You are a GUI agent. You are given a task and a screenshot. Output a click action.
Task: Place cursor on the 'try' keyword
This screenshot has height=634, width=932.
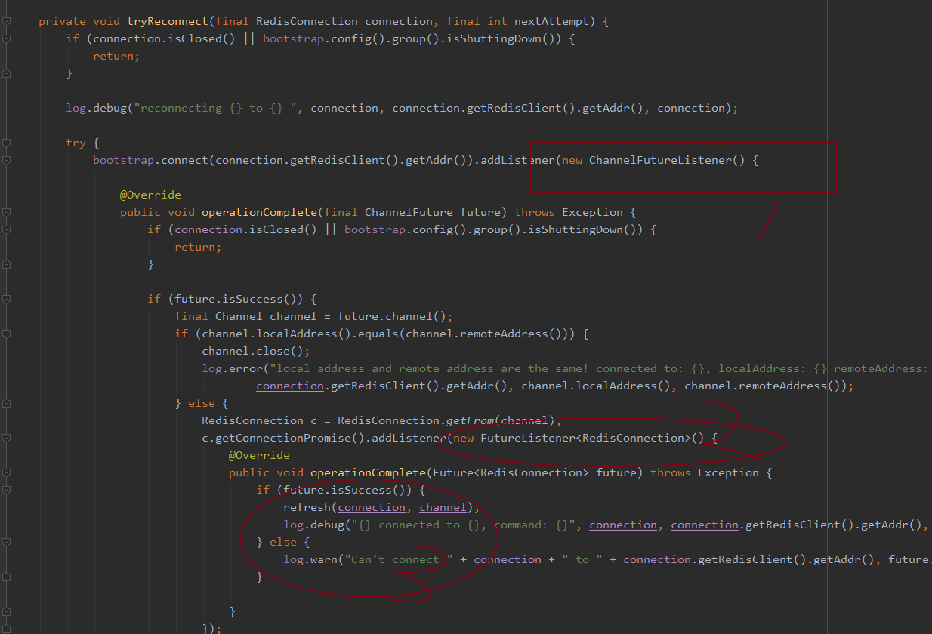tap(76, 143)
